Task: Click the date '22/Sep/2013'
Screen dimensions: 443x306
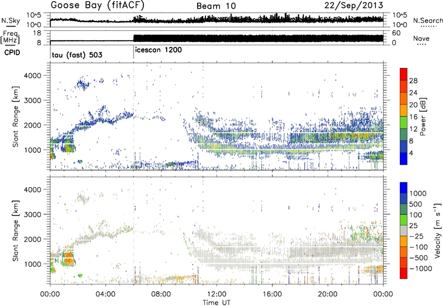Action: point(354,6)
